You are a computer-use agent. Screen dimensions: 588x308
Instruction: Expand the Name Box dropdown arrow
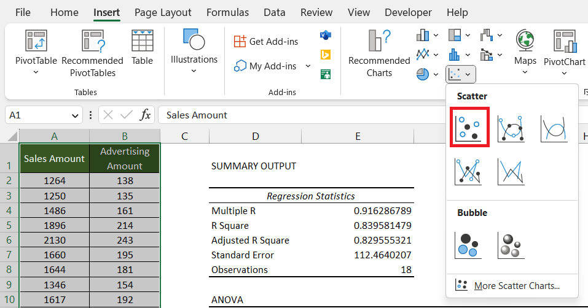pyautogui.click(x=74, y=115)
